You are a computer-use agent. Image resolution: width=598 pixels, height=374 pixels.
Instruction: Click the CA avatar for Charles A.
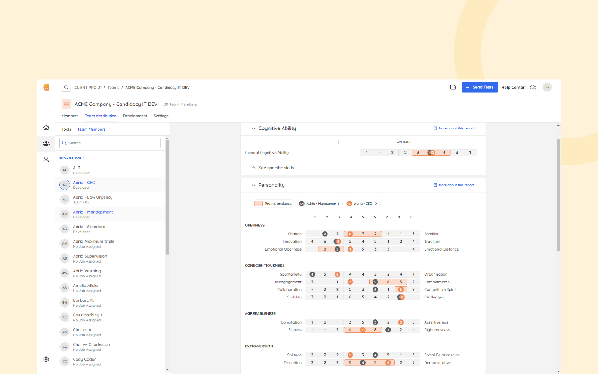click(65, 332)
